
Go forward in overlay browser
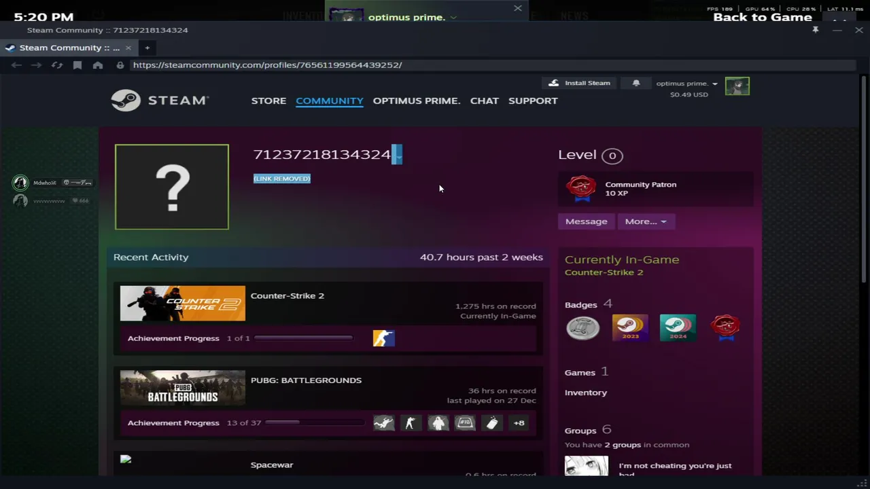pyautogui.click(x=37, y=65)
